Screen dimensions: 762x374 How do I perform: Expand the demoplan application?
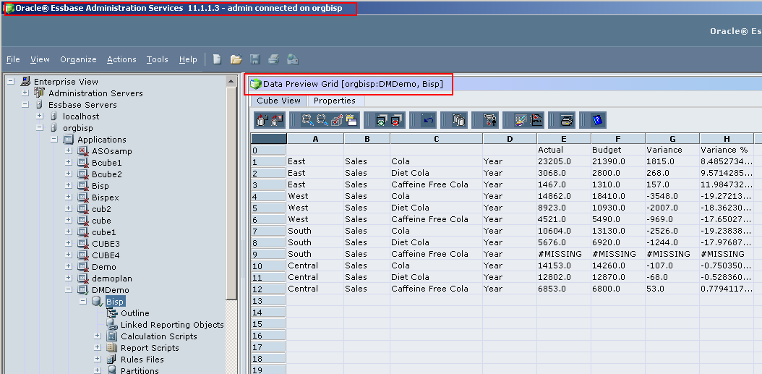click(x=69, y=279)
